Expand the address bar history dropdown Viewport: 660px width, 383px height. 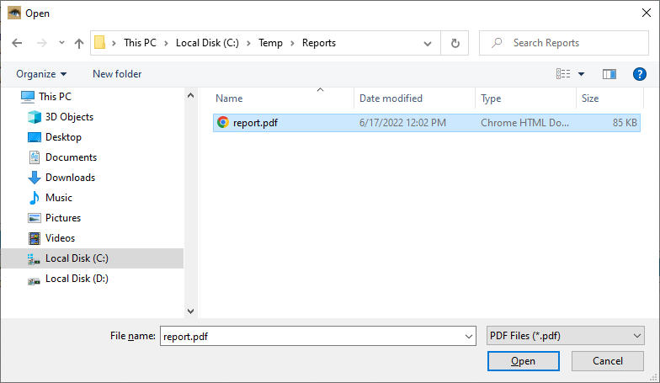click(x=428, y=43)
